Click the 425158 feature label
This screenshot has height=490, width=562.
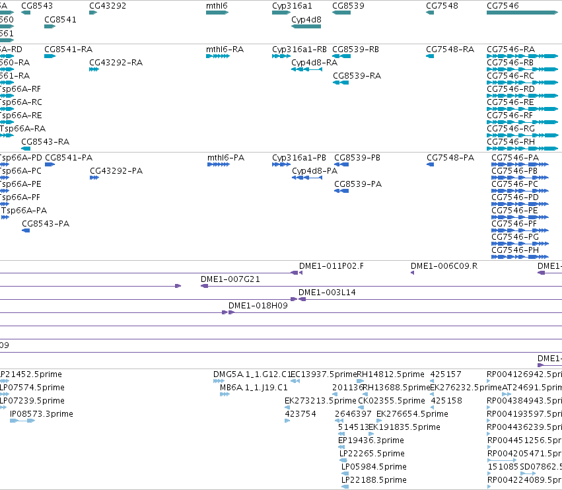446,401
